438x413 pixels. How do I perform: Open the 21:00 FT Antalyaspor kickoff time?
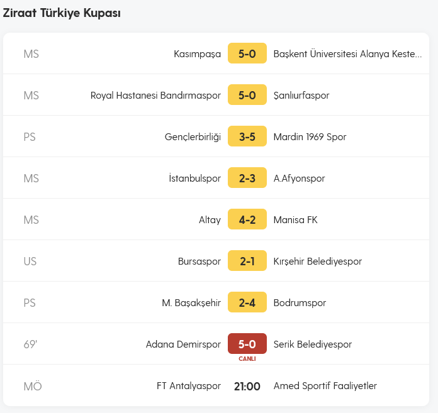pyautogui.click(x=247, y=386)
